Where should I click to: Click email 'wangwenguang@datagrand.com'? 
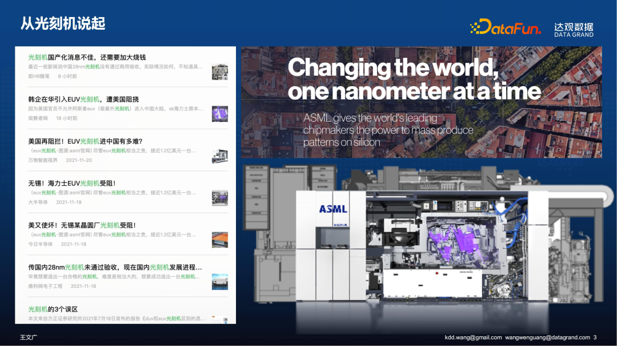(547, 337)
